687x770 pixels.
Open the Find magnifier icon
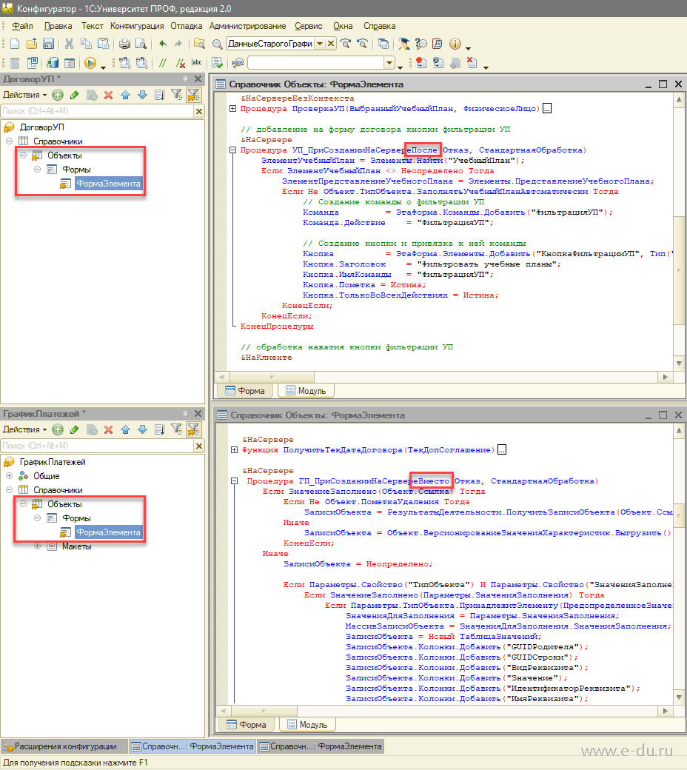pos(217,44)
